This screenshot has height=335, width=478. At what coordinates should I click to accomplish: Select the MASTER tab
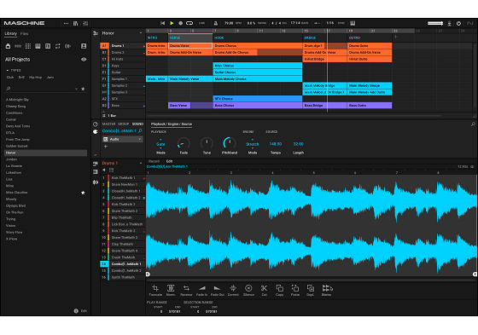(109, 124)
